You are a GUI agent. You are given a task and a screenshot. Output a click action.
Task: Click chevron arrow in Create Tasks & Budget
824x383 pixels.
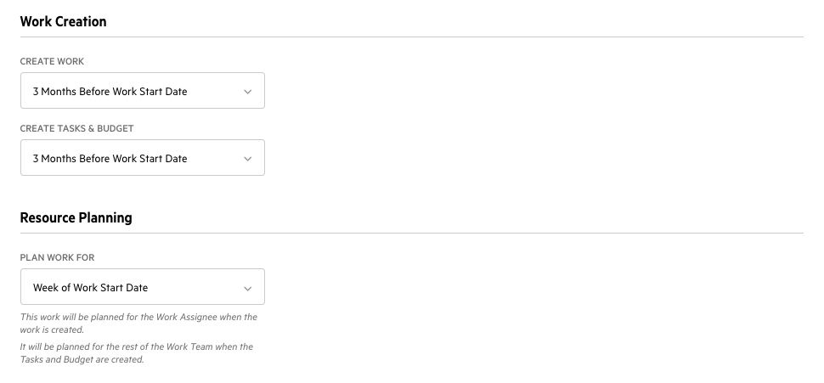point(247,159)
